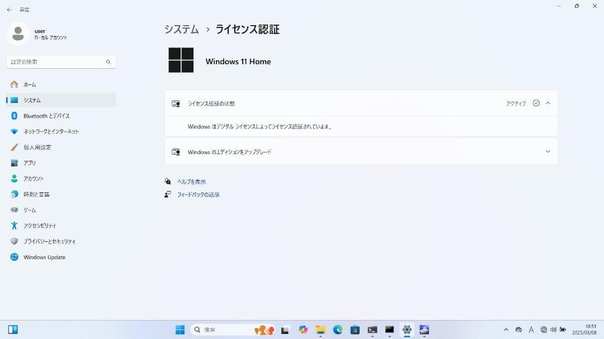Open Copilot from the taskbar
This screenshot has height=339, width=604.
pos(303,330)
